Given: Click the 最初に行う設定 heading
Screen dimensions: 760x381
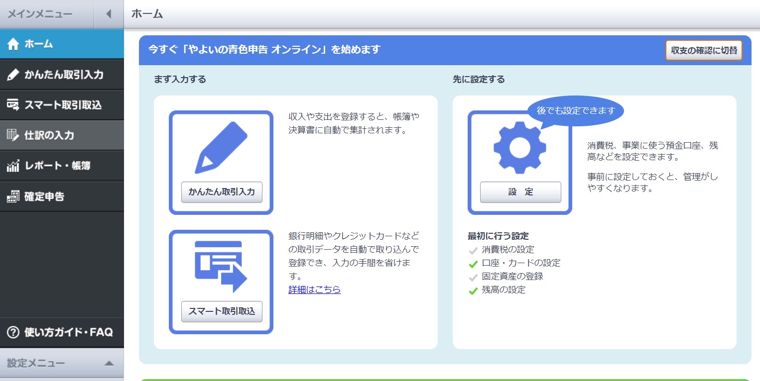Looking at the screenshot, I should (x=498, y=236).
